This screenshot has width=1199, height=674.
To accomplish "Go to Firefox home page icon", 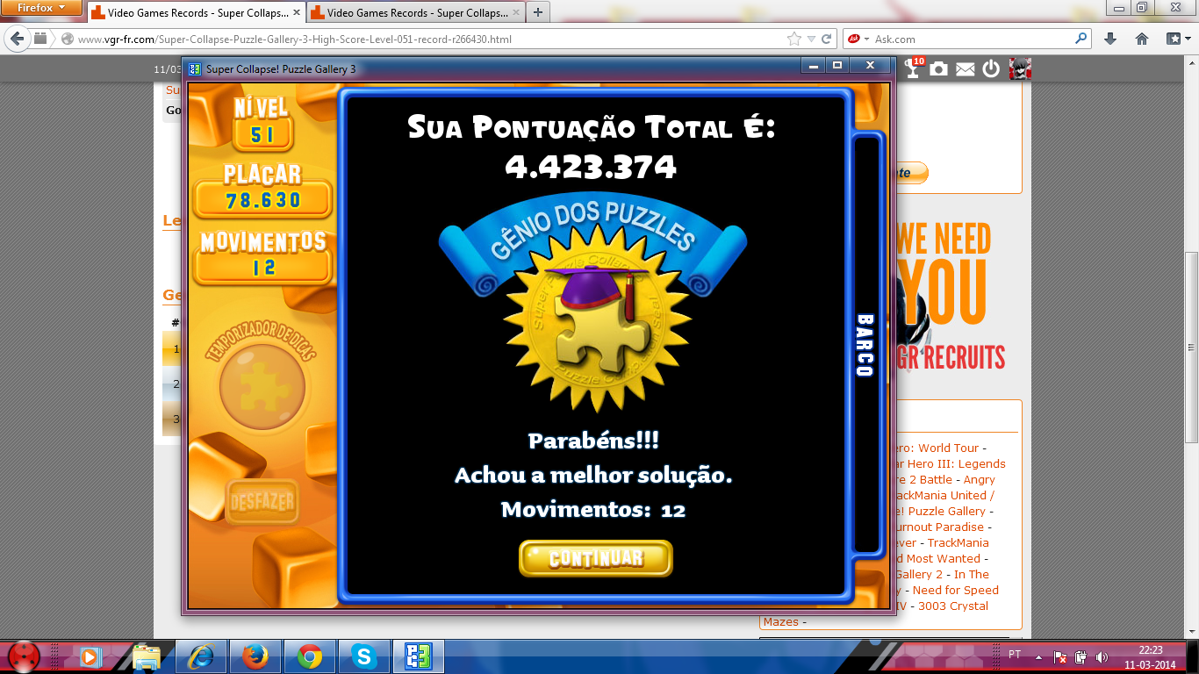I will [x=1142, y=39].
